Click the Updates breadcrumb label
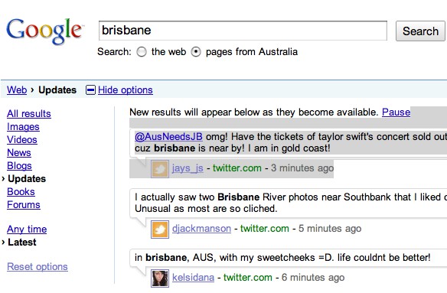The height and width of the screenshot is (293, 447). click(x=57, y=90)
